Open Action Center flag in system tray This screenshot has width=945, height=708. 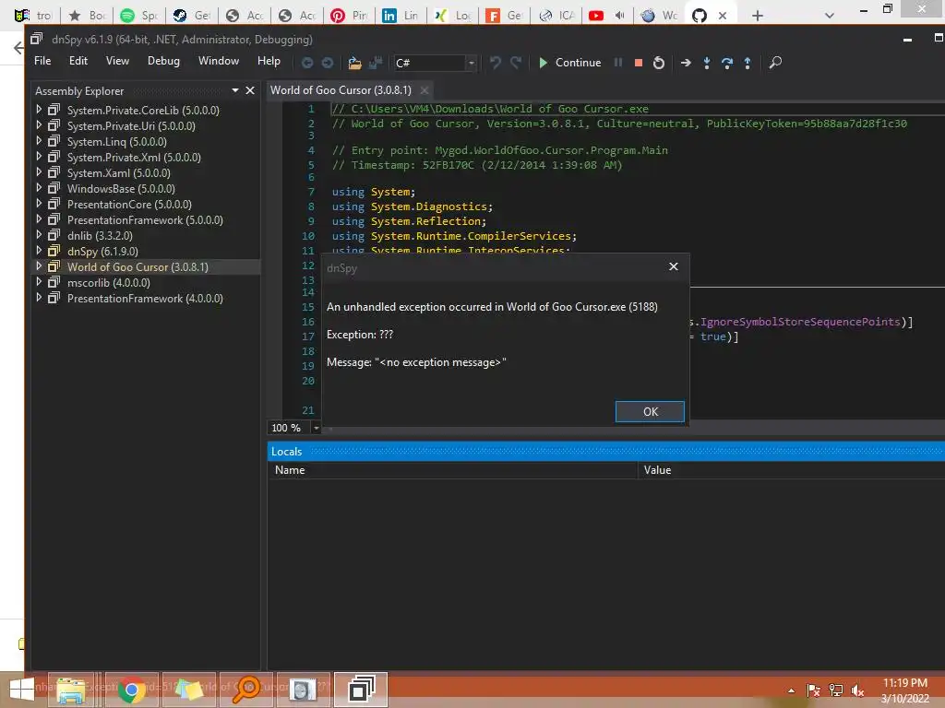tap(814, 690)
